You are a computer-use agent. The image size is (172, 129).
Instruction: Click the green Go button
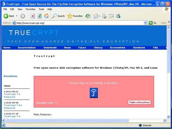[153, 23]
